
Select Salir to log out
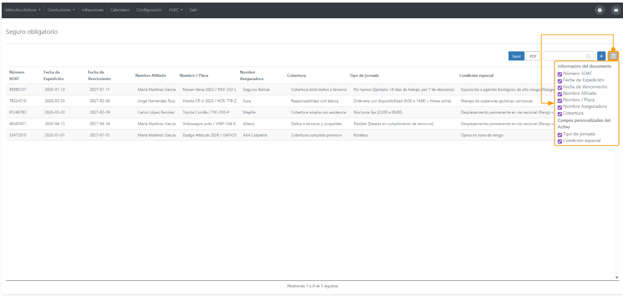pos(193,10)
